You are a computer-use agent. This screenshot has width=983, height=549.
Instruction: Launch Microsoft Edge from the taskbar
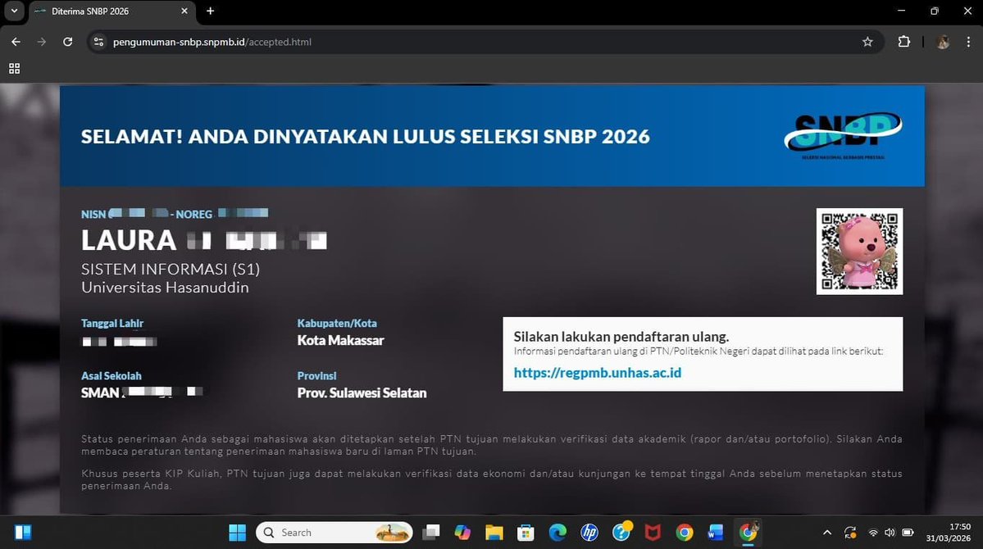coord(557,533)
